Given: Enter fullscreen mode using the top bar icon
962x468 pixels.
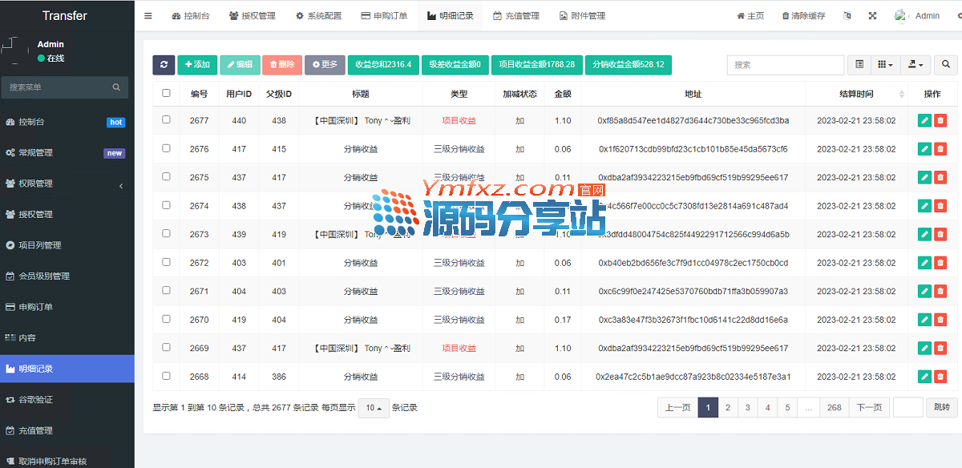Looking at the screenshot, I should 872,16.
